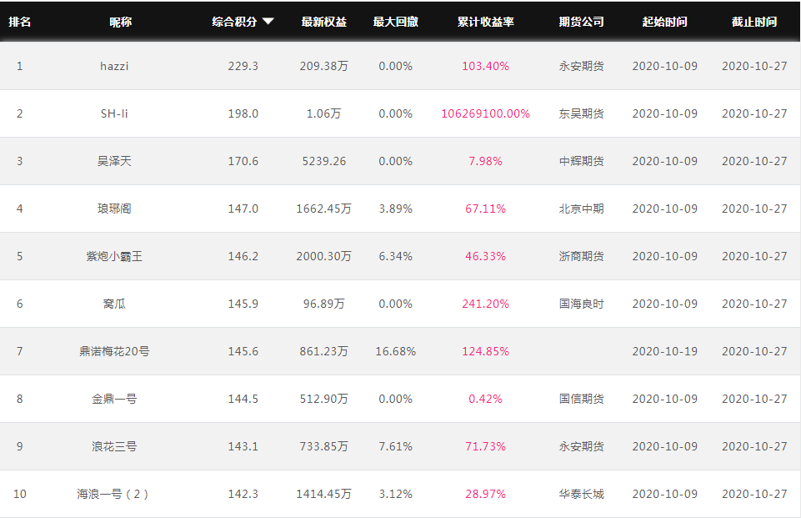
Task: Select the 147.0 score cell
Action: 243,209
